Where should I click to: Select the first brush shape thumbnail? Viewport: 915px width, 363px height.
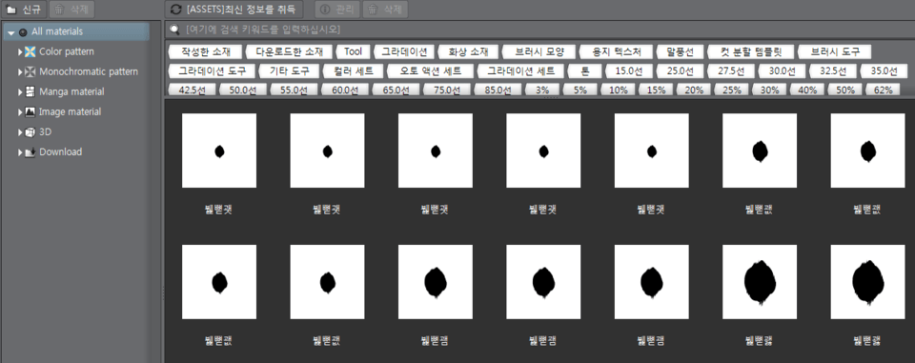[x=219, y=151]
